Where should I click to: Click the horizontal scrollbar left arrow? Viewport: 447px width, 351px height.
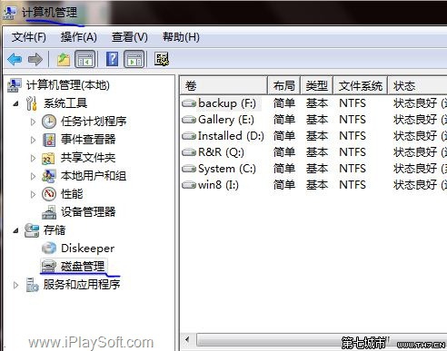187,340
